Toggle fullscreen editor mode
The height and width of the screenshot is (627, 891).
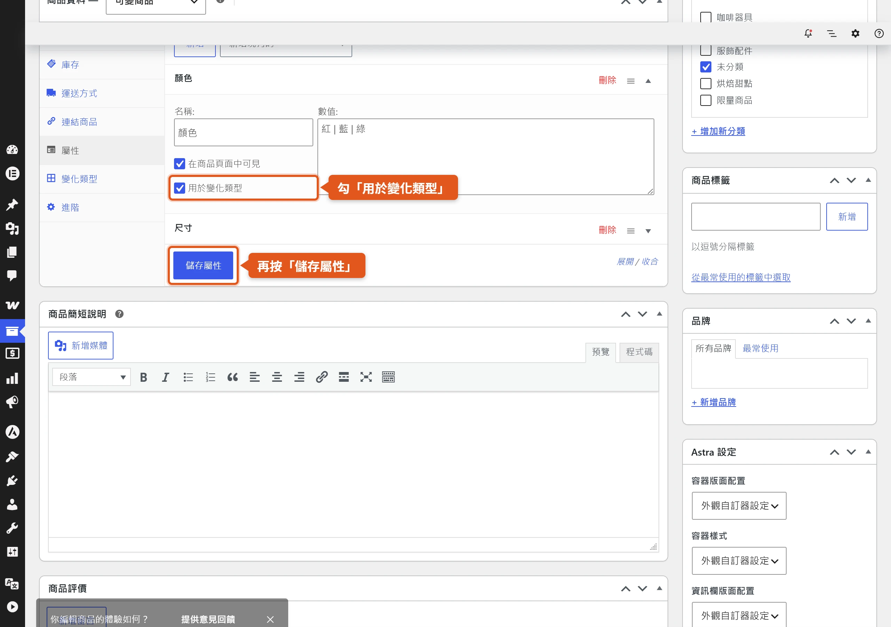(366, 377)
